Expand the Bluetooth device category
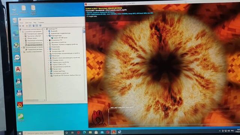240x135 pixels. click(47, 31)
